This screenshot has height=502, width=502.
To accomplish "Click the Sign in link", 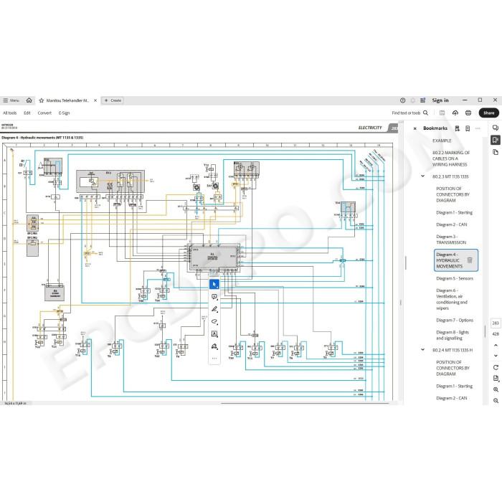I will (440, 100).
